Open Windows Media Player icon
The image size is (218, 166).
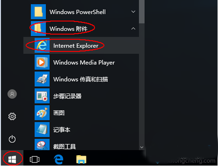pos(42,62)
